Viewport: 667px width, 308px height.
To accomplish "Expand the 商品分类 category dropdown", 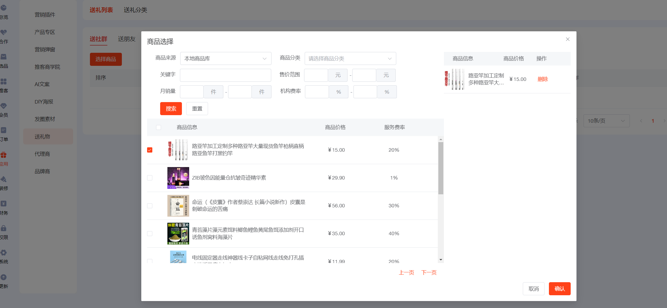I will click(x=350, y=59).
